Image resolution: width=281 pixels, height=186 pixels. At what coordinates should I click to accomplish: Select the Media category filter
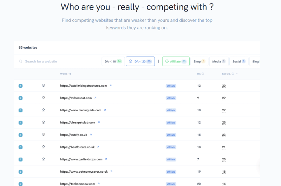click(x=219, y=61)
